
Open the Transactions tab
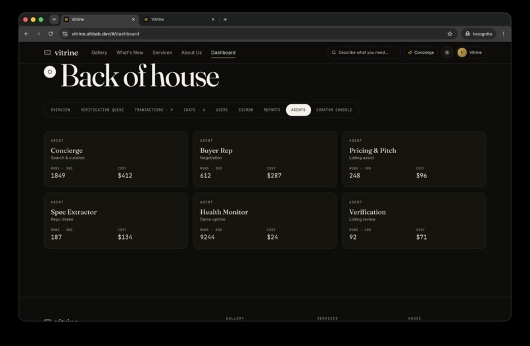153,110
